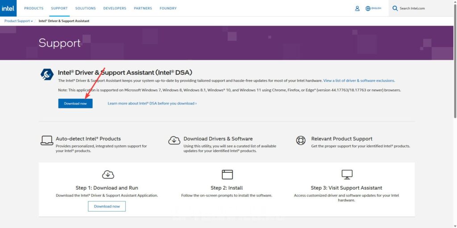Open the user account profile icon

pos(357,8)
